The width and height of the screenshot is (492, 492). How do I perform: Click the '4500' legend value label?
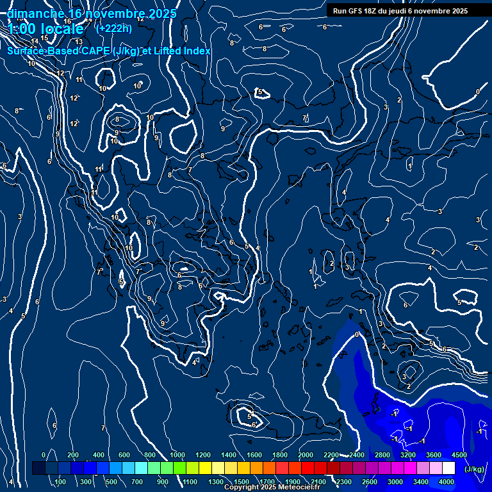(459, 455)
